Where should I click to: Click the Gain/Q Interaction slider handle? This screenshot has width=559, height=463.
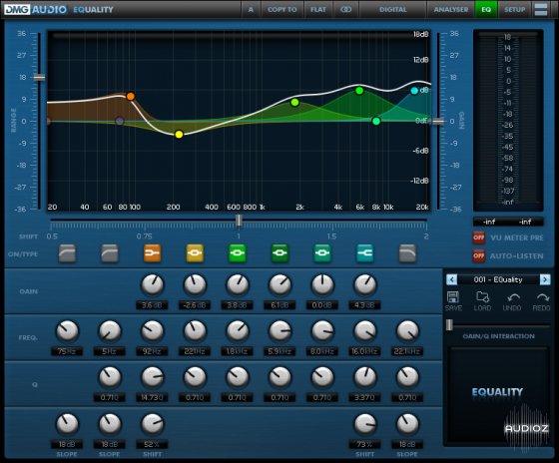(449, 324)
